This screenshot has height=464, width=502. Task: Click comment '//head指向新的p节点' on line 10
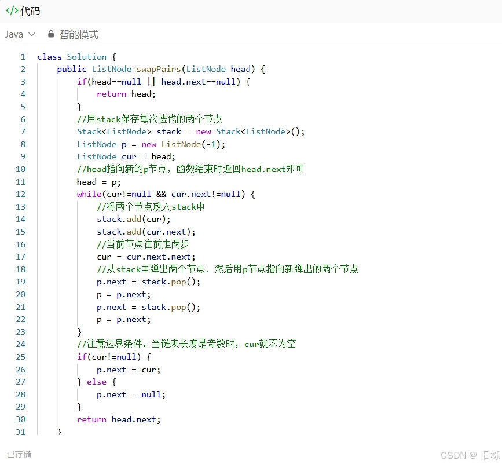coord(122,169)
